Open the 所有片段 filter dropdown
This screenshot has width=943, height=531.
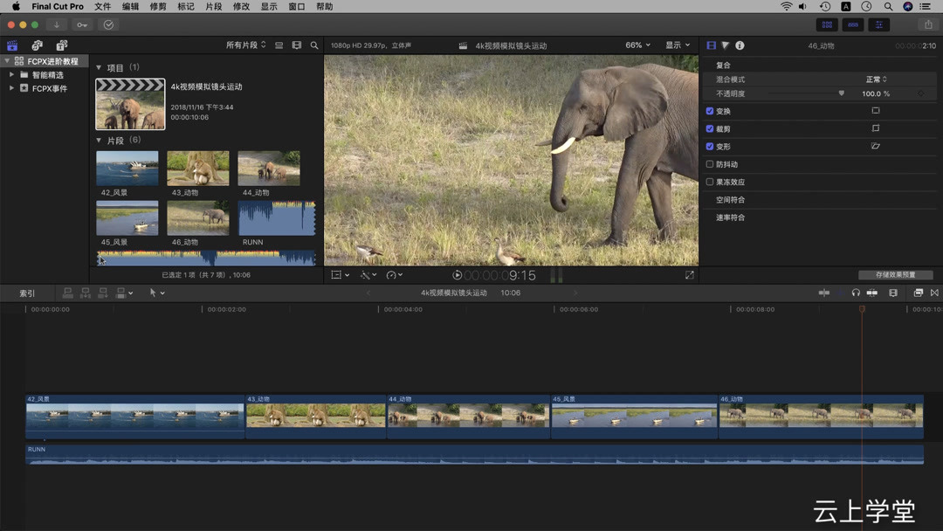click(245, 45)
